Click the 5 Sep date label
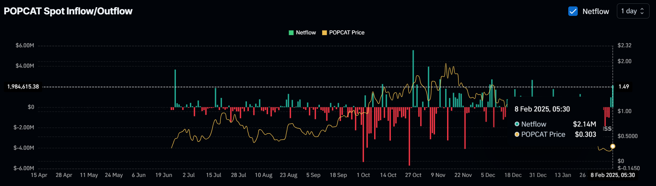Image resolution: width=656 pixels, height=186 pixels. (x=313, y=175)
